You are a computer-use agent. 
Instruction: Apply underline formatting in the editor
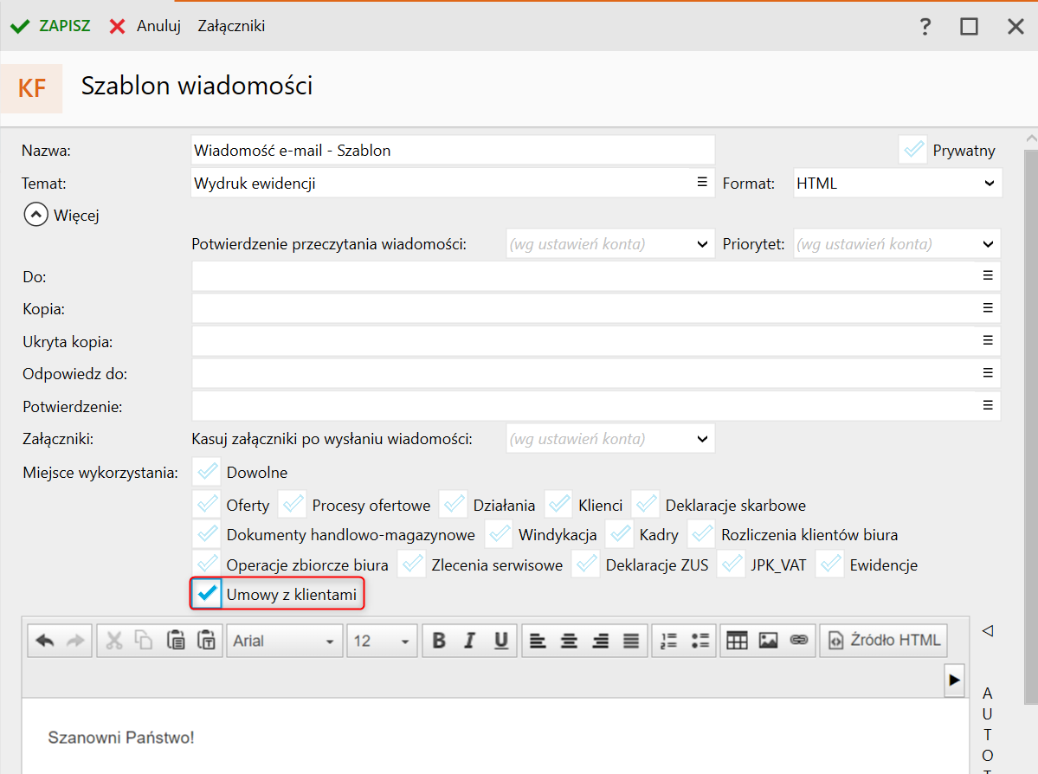(x=500, y=641)
